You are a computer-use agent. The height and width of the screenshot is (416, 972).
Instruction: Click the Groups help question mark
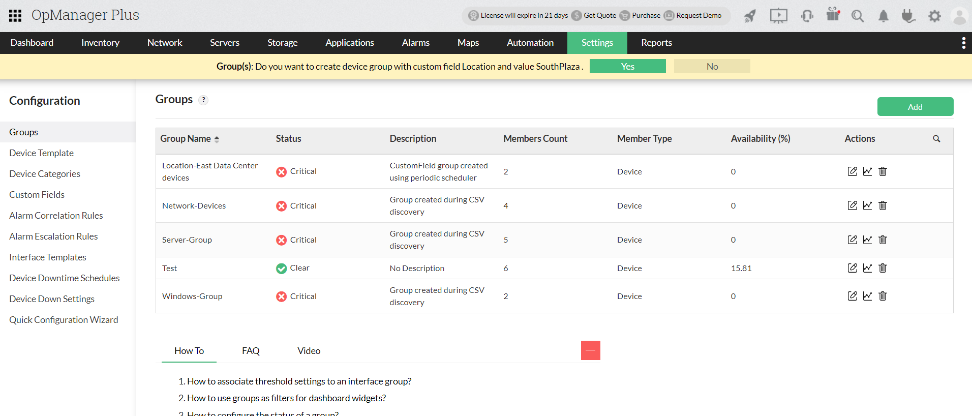[x=203, y=100]
